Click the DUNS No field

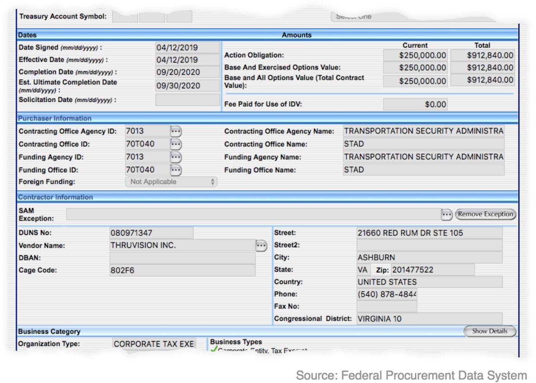click(x=151, y=233)
